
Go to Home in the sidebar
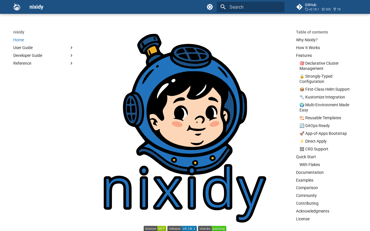tap(18, 40)
